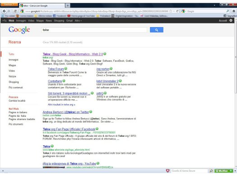This screenshot has height=176, width=237.
Task: Open the search engine selector dropdown
Action: pos(183,11)
